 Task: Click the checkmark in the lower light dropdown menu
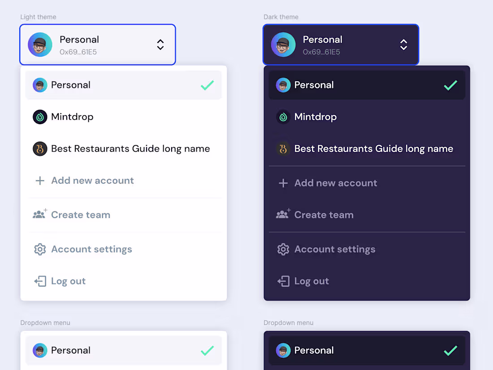[x=207, y=351]
